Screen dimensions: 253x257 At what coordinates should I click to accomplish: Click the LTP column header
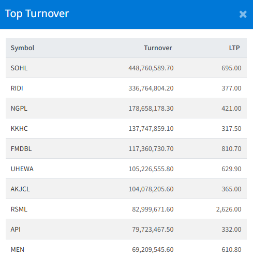234,48
